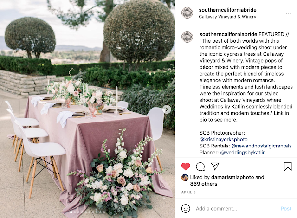The width and height of the screenshot is (297, 218).
Task: Open @kristinayorksphoto profile link
Action: click(x=224, y=139)
